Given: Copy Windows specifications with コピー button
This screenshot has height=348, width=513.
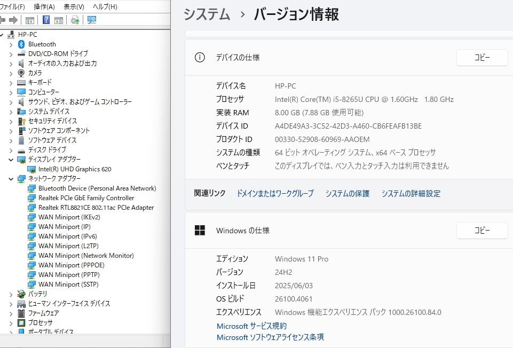Looking at the screenshot, I should [x=482, y=230].
